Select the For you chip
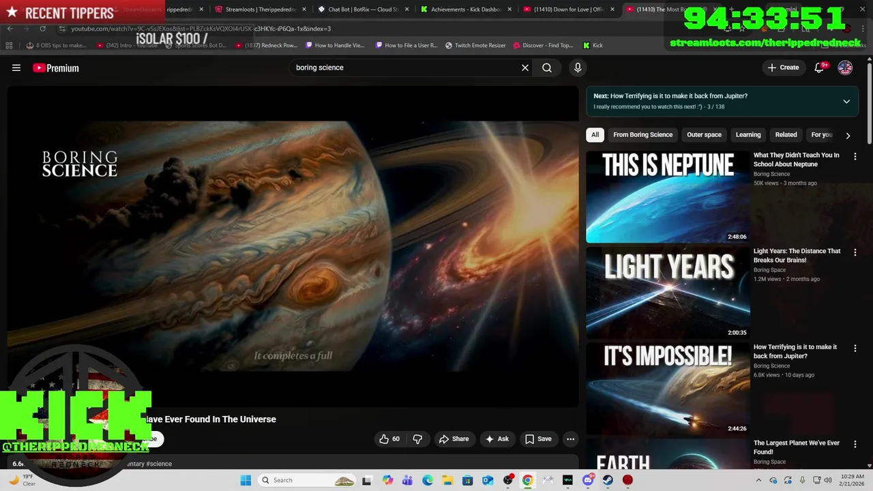 pos(822,135)
